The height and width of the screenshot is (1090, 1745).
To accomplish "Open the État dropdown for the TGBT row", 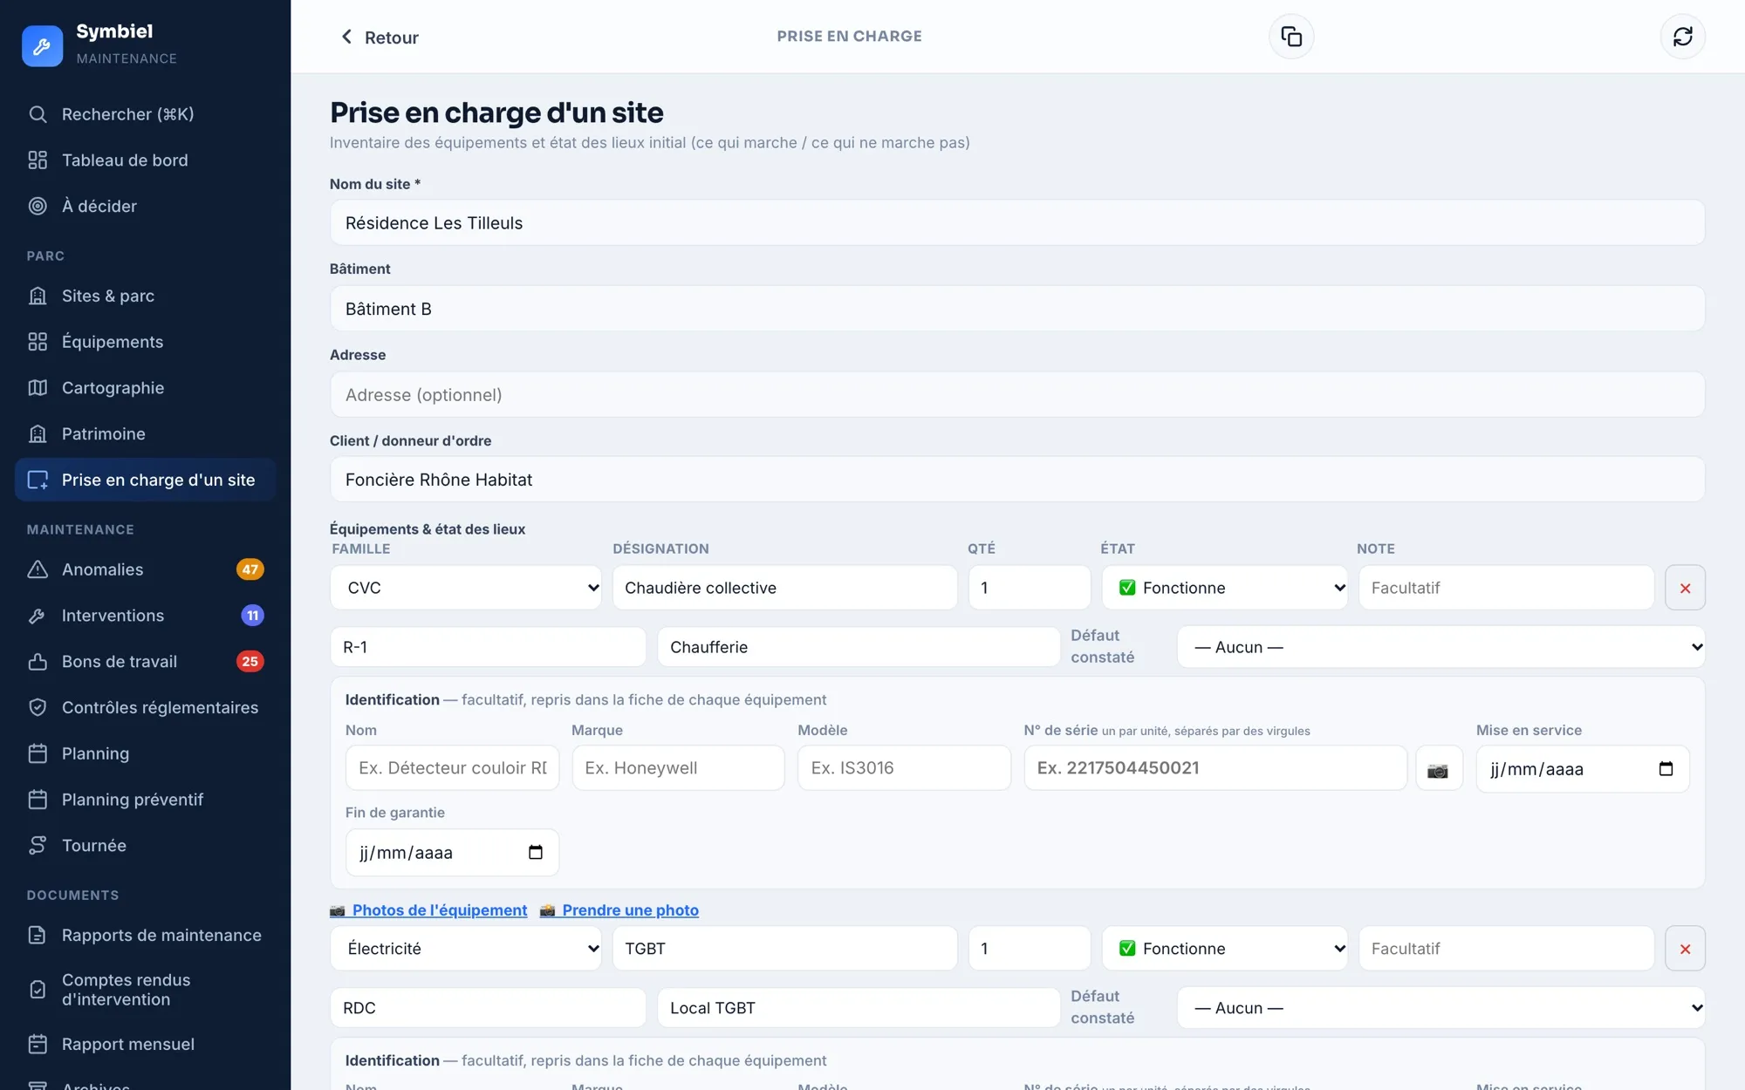I will [1224, 949].
